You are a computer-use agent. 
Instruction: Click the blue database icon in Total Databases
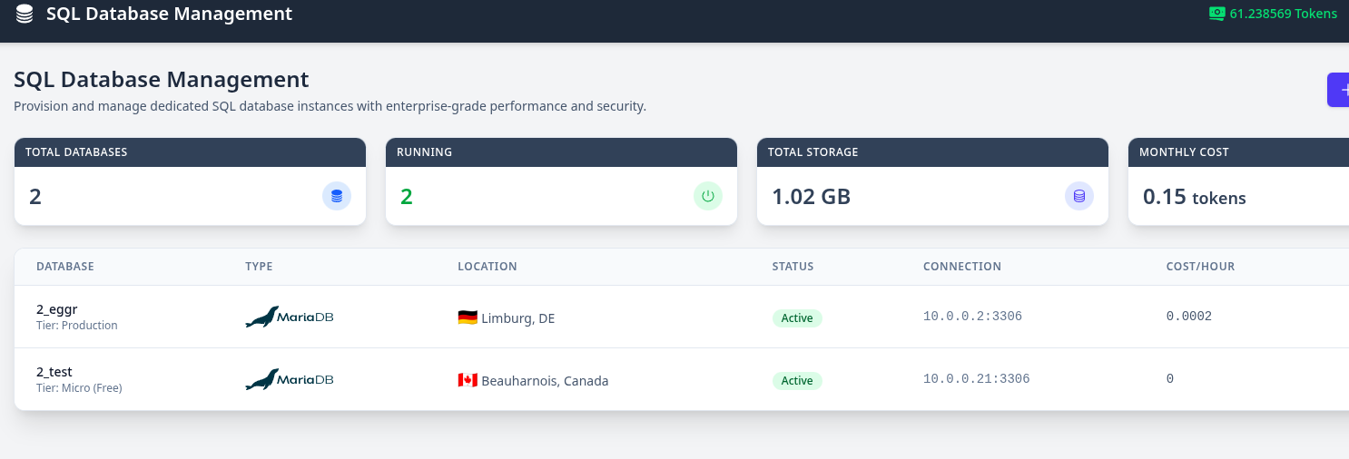point(337,196)
